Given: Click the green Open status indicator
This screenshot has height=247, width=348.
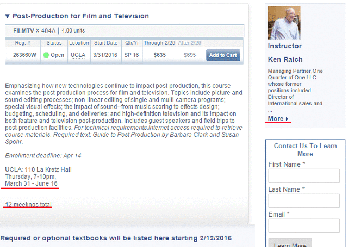Looking at the screenshot, I should 46,55.
